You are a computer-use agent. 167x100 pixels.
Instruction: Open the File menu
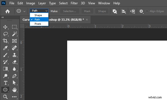12,3
